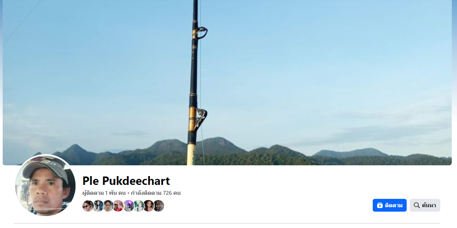Open the กำลังติดตาม 726 คน following link
This screenshot has width=457, height=228.
156,193
